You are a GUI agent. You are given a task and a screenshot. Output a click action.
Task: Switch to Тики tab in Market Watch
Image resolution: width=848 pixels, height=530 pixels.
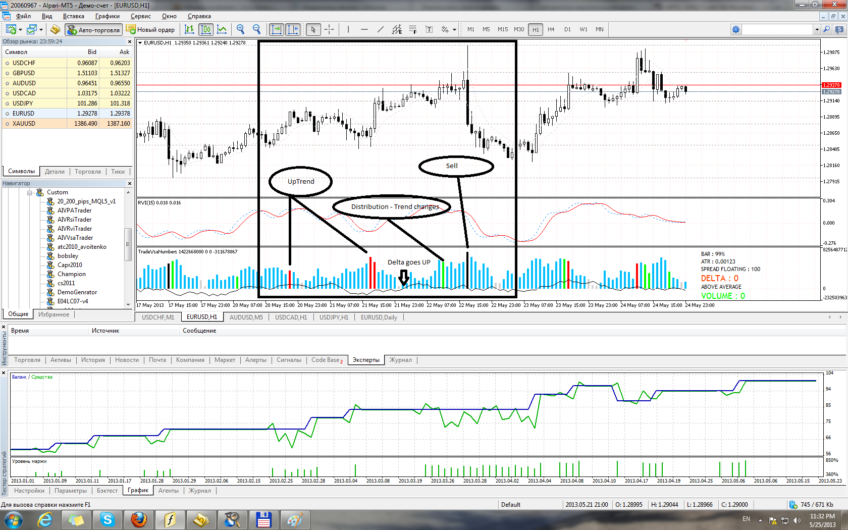coord(118,172)
